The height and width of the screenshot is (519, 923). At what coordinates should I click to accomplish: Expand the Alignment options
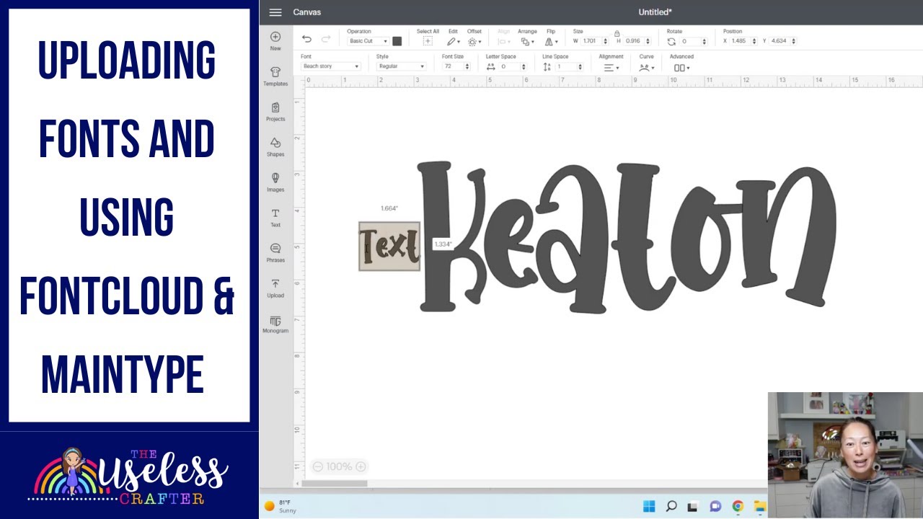click(x=611, y=67)
